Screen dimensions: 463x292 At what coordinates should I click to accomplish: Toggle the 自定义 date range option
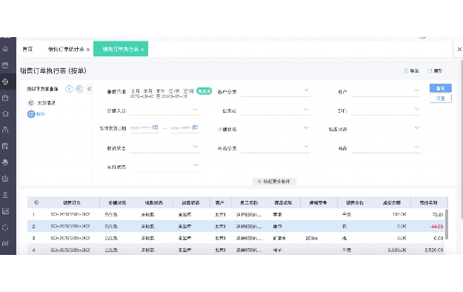pyautogui.click(x=204, y=91)
